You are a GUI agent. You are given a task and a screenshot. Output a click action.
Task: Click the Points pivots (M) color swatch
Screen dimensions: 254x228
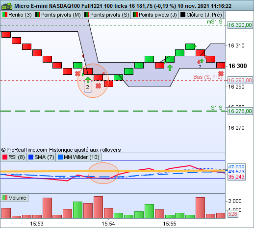click(38, 15)
